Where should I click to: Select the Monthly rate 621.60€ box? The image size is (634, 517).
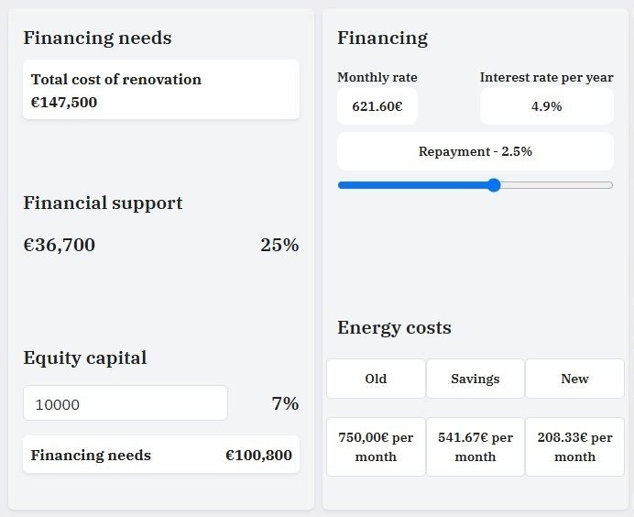coord(377,106)
